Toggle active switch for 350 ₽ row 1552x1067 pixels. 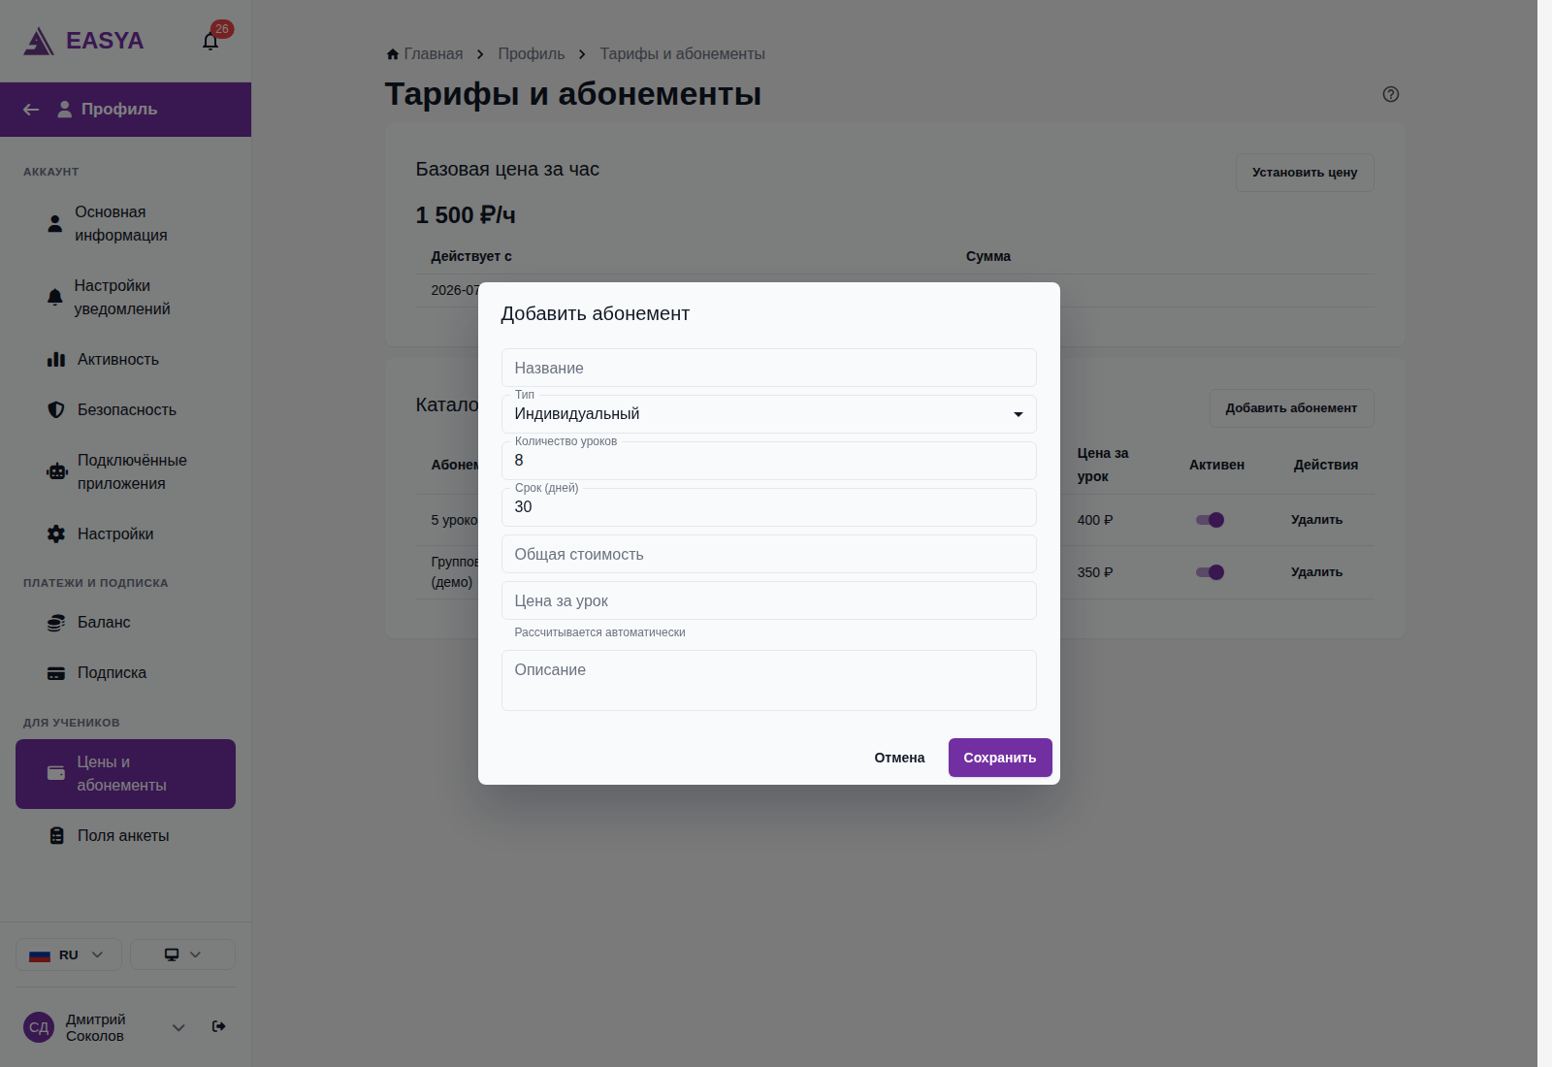(x=1210, y=572)
